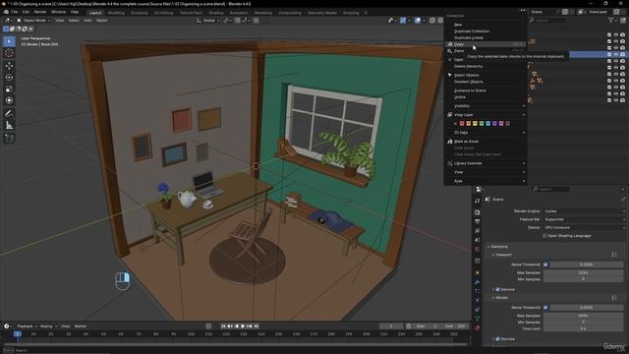The image size is (629, 354).
Task: Select the Measure tool
Action: (9, 126)
